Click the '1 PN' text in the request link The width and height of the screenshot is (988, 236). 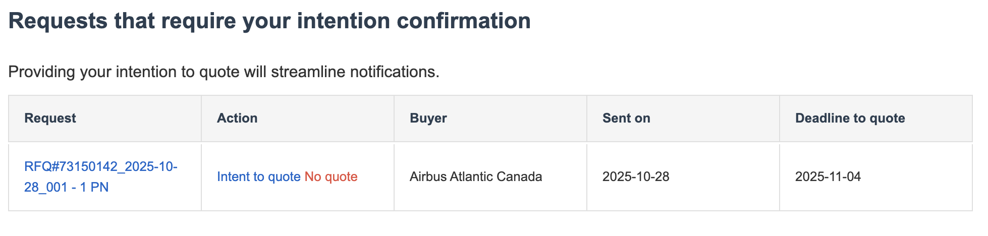(94, 188)
